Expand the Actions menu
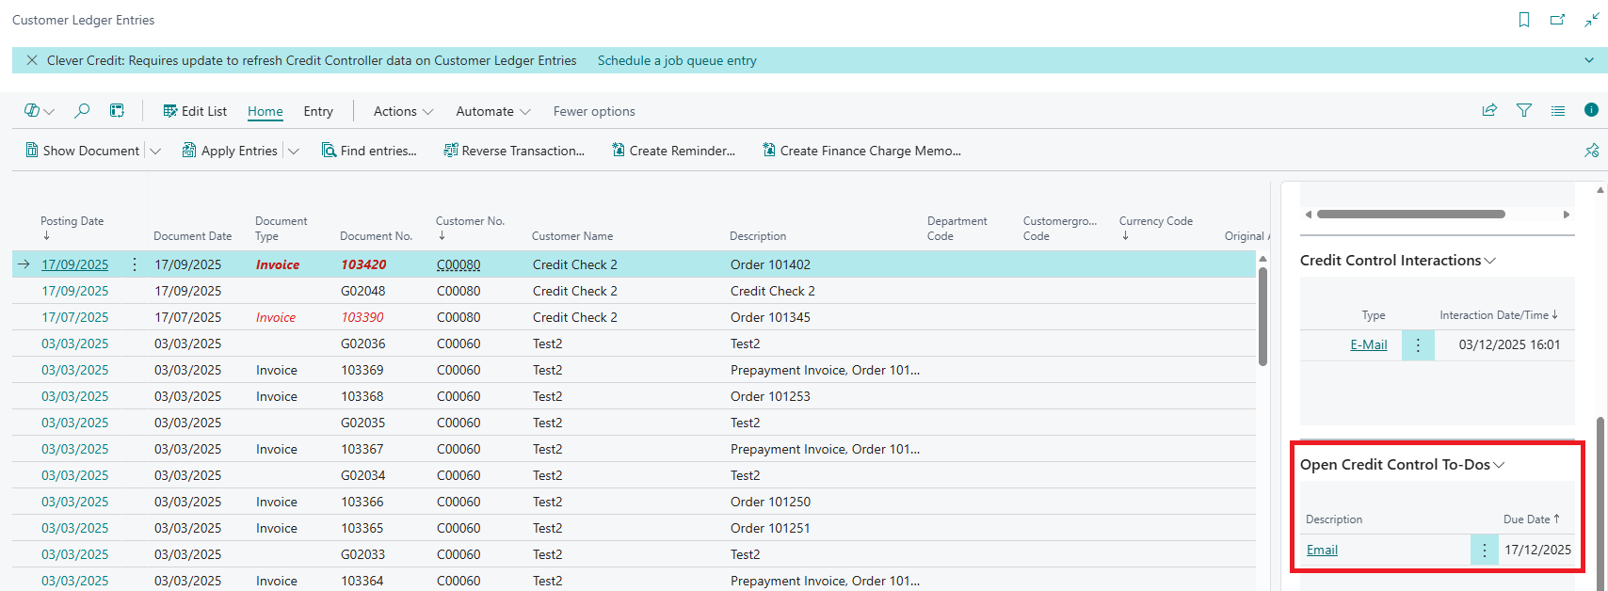This screenshot has height=591, width=1608. [x=403, y=111]
